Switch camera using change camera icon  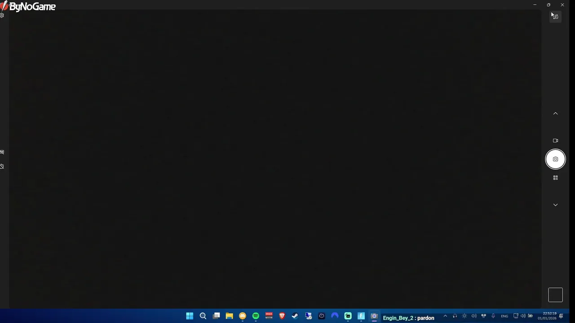(x=555, y=17)
